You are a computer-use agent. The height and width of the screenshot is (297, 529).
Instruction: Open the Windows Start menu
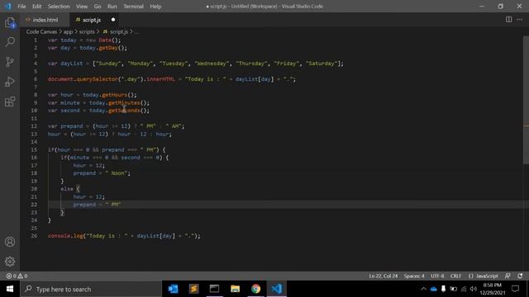[x=10, y=289]
